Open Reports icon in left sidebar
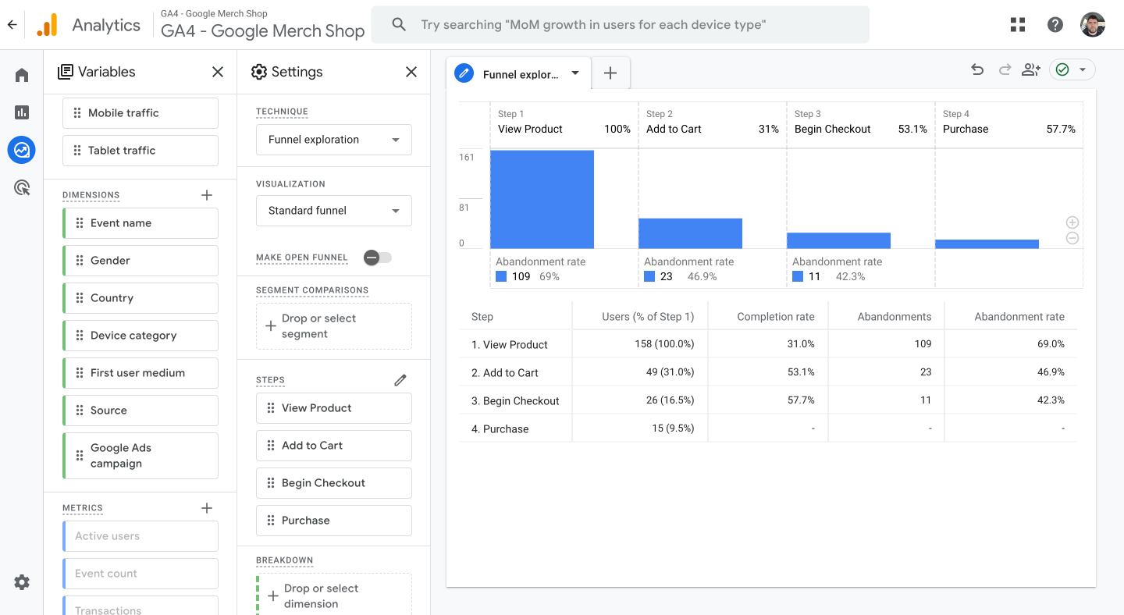This screenshot has width=1124, height=615. click(22, 112)
